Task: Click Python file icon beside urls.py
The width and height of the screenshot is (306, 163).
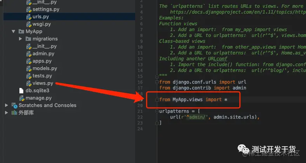Action: (29, 17)
